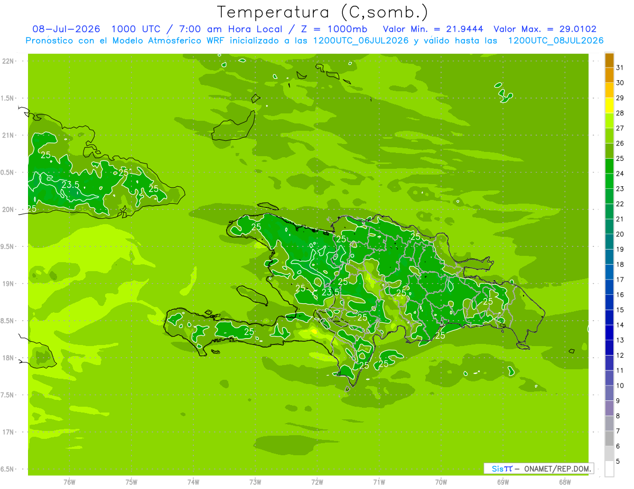Image resolution: width=634 pixels, height=489 pixels.
Task: Click the '17N' latitude label
Action: [x=8, y=432]
